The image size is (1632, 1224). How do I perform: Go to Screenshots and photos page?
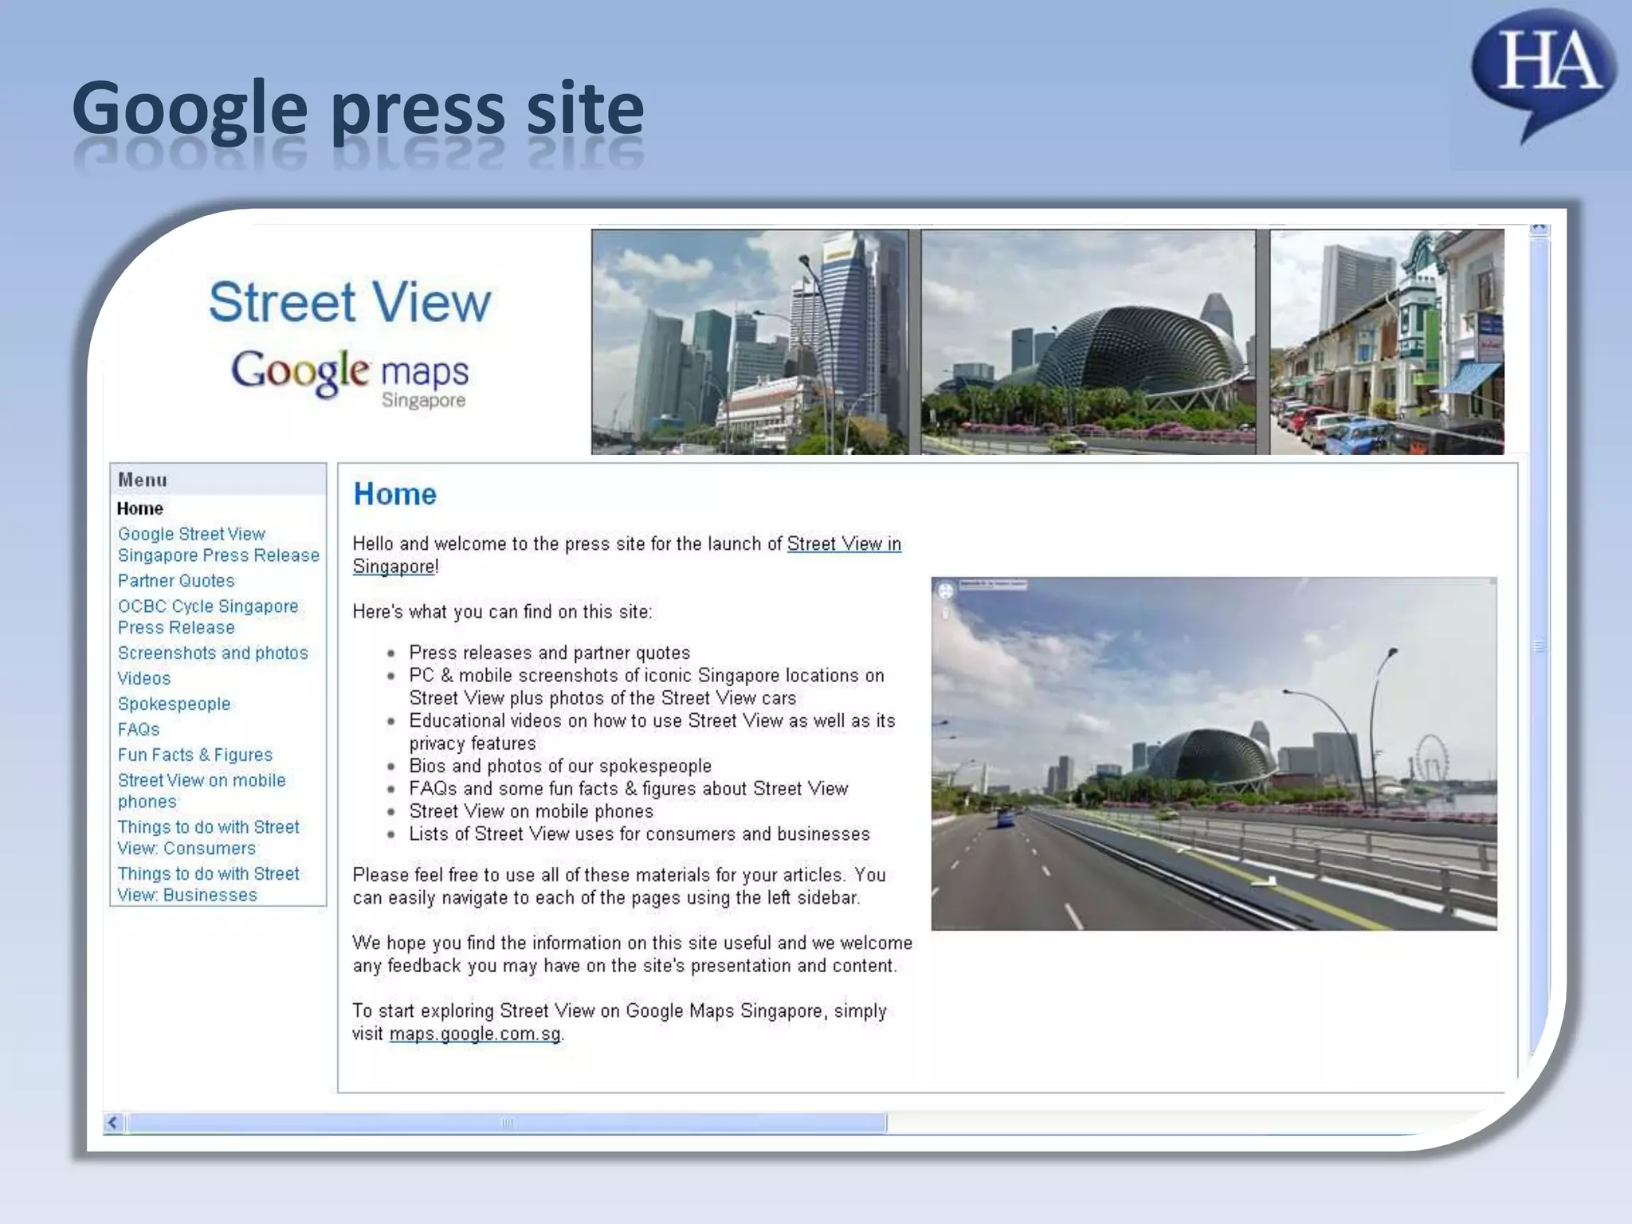(x=213, y=653)
